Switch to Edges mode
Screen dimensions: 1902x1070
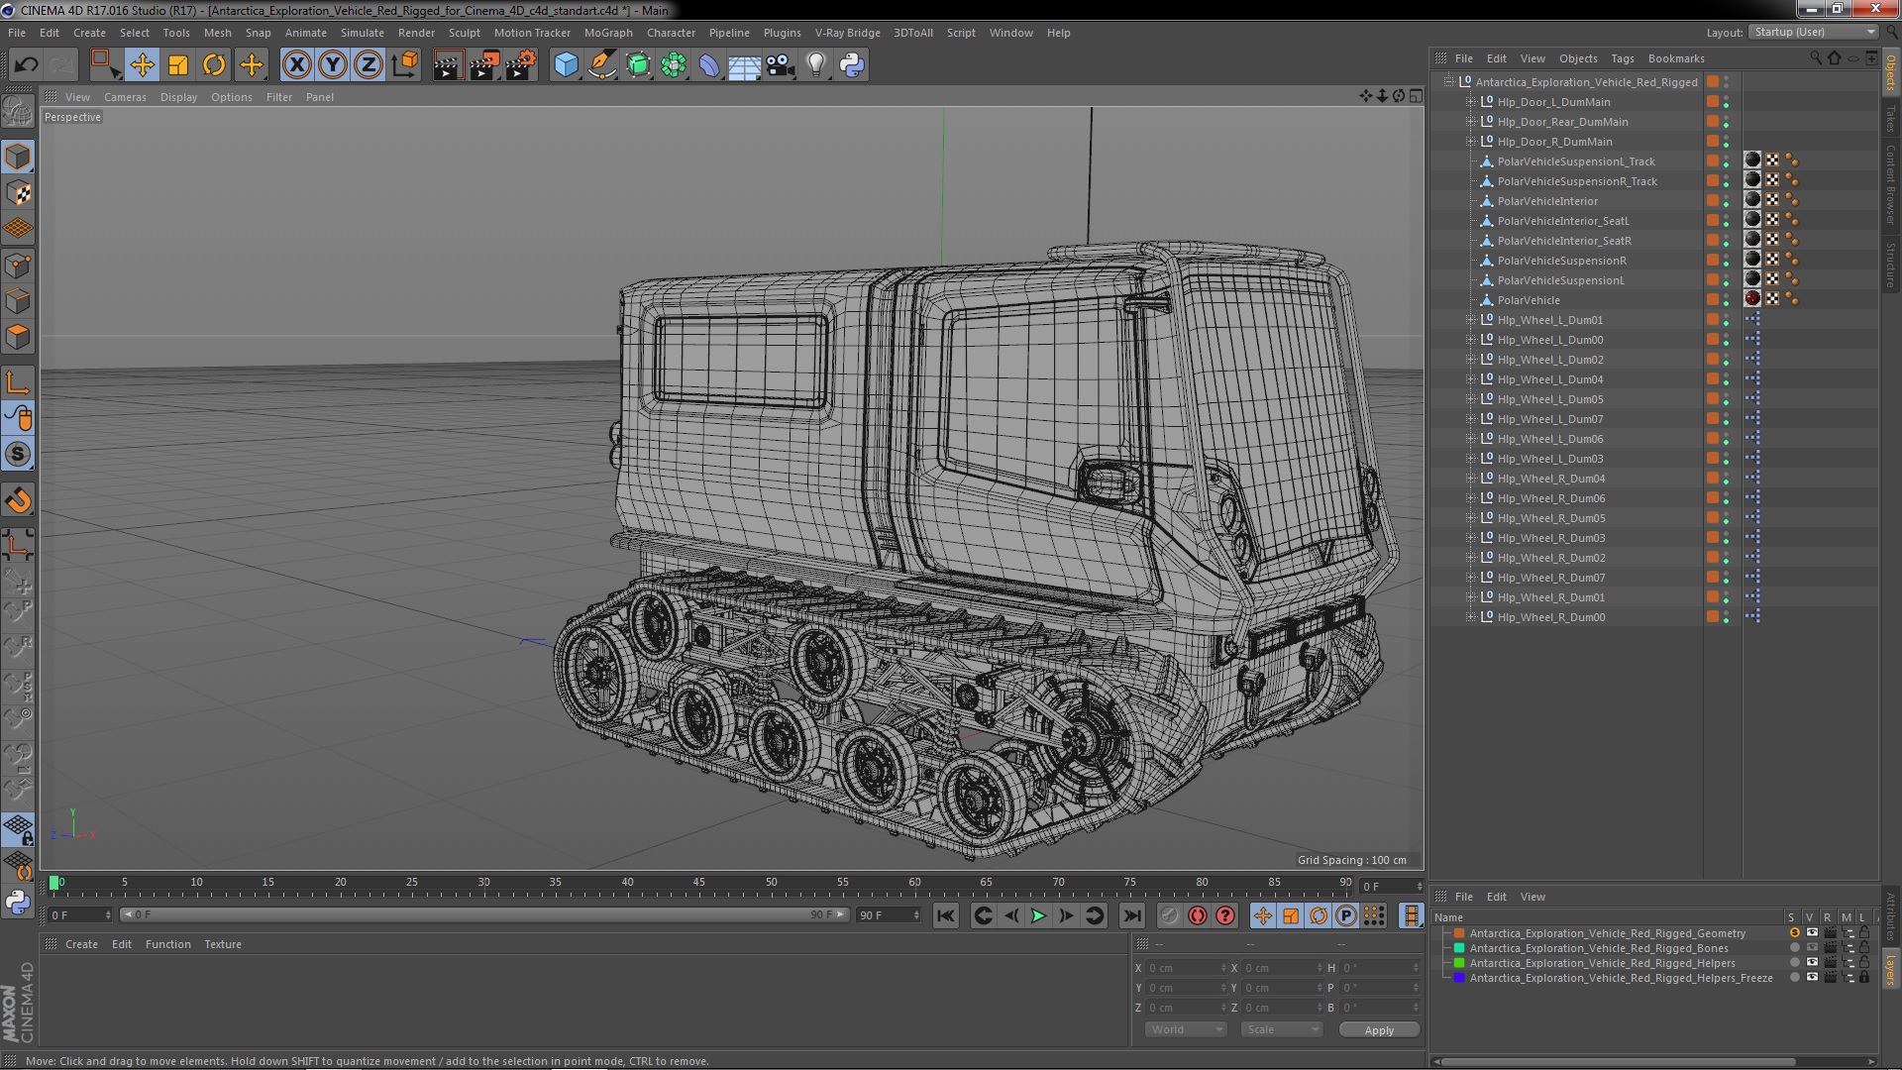click(18, 301)
